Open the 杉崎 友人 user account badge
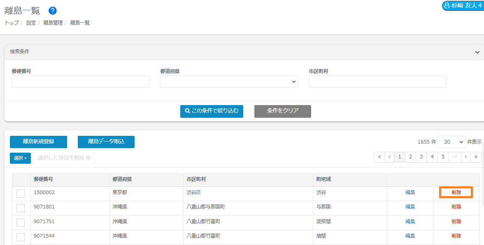The width and height of the screenshot is (484, 245). pos(463,5)
